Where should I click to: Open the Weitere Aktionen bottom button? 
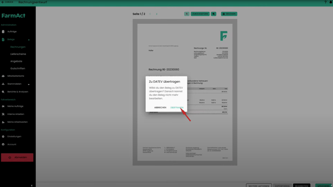pos(258,186)
